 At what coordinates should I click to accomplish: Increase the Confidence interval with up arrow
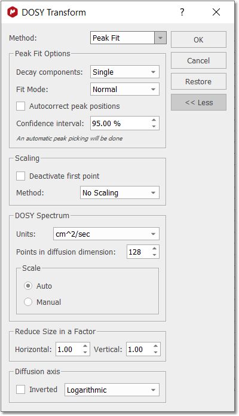point(154,120)
